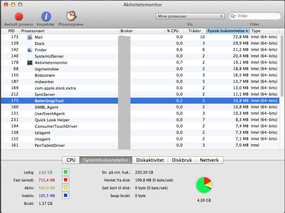The image size is (285, 213).
Task: Click the Aktivitetsmonitor icon in process list
Action: pyautogui.click(x=30, y=63)
